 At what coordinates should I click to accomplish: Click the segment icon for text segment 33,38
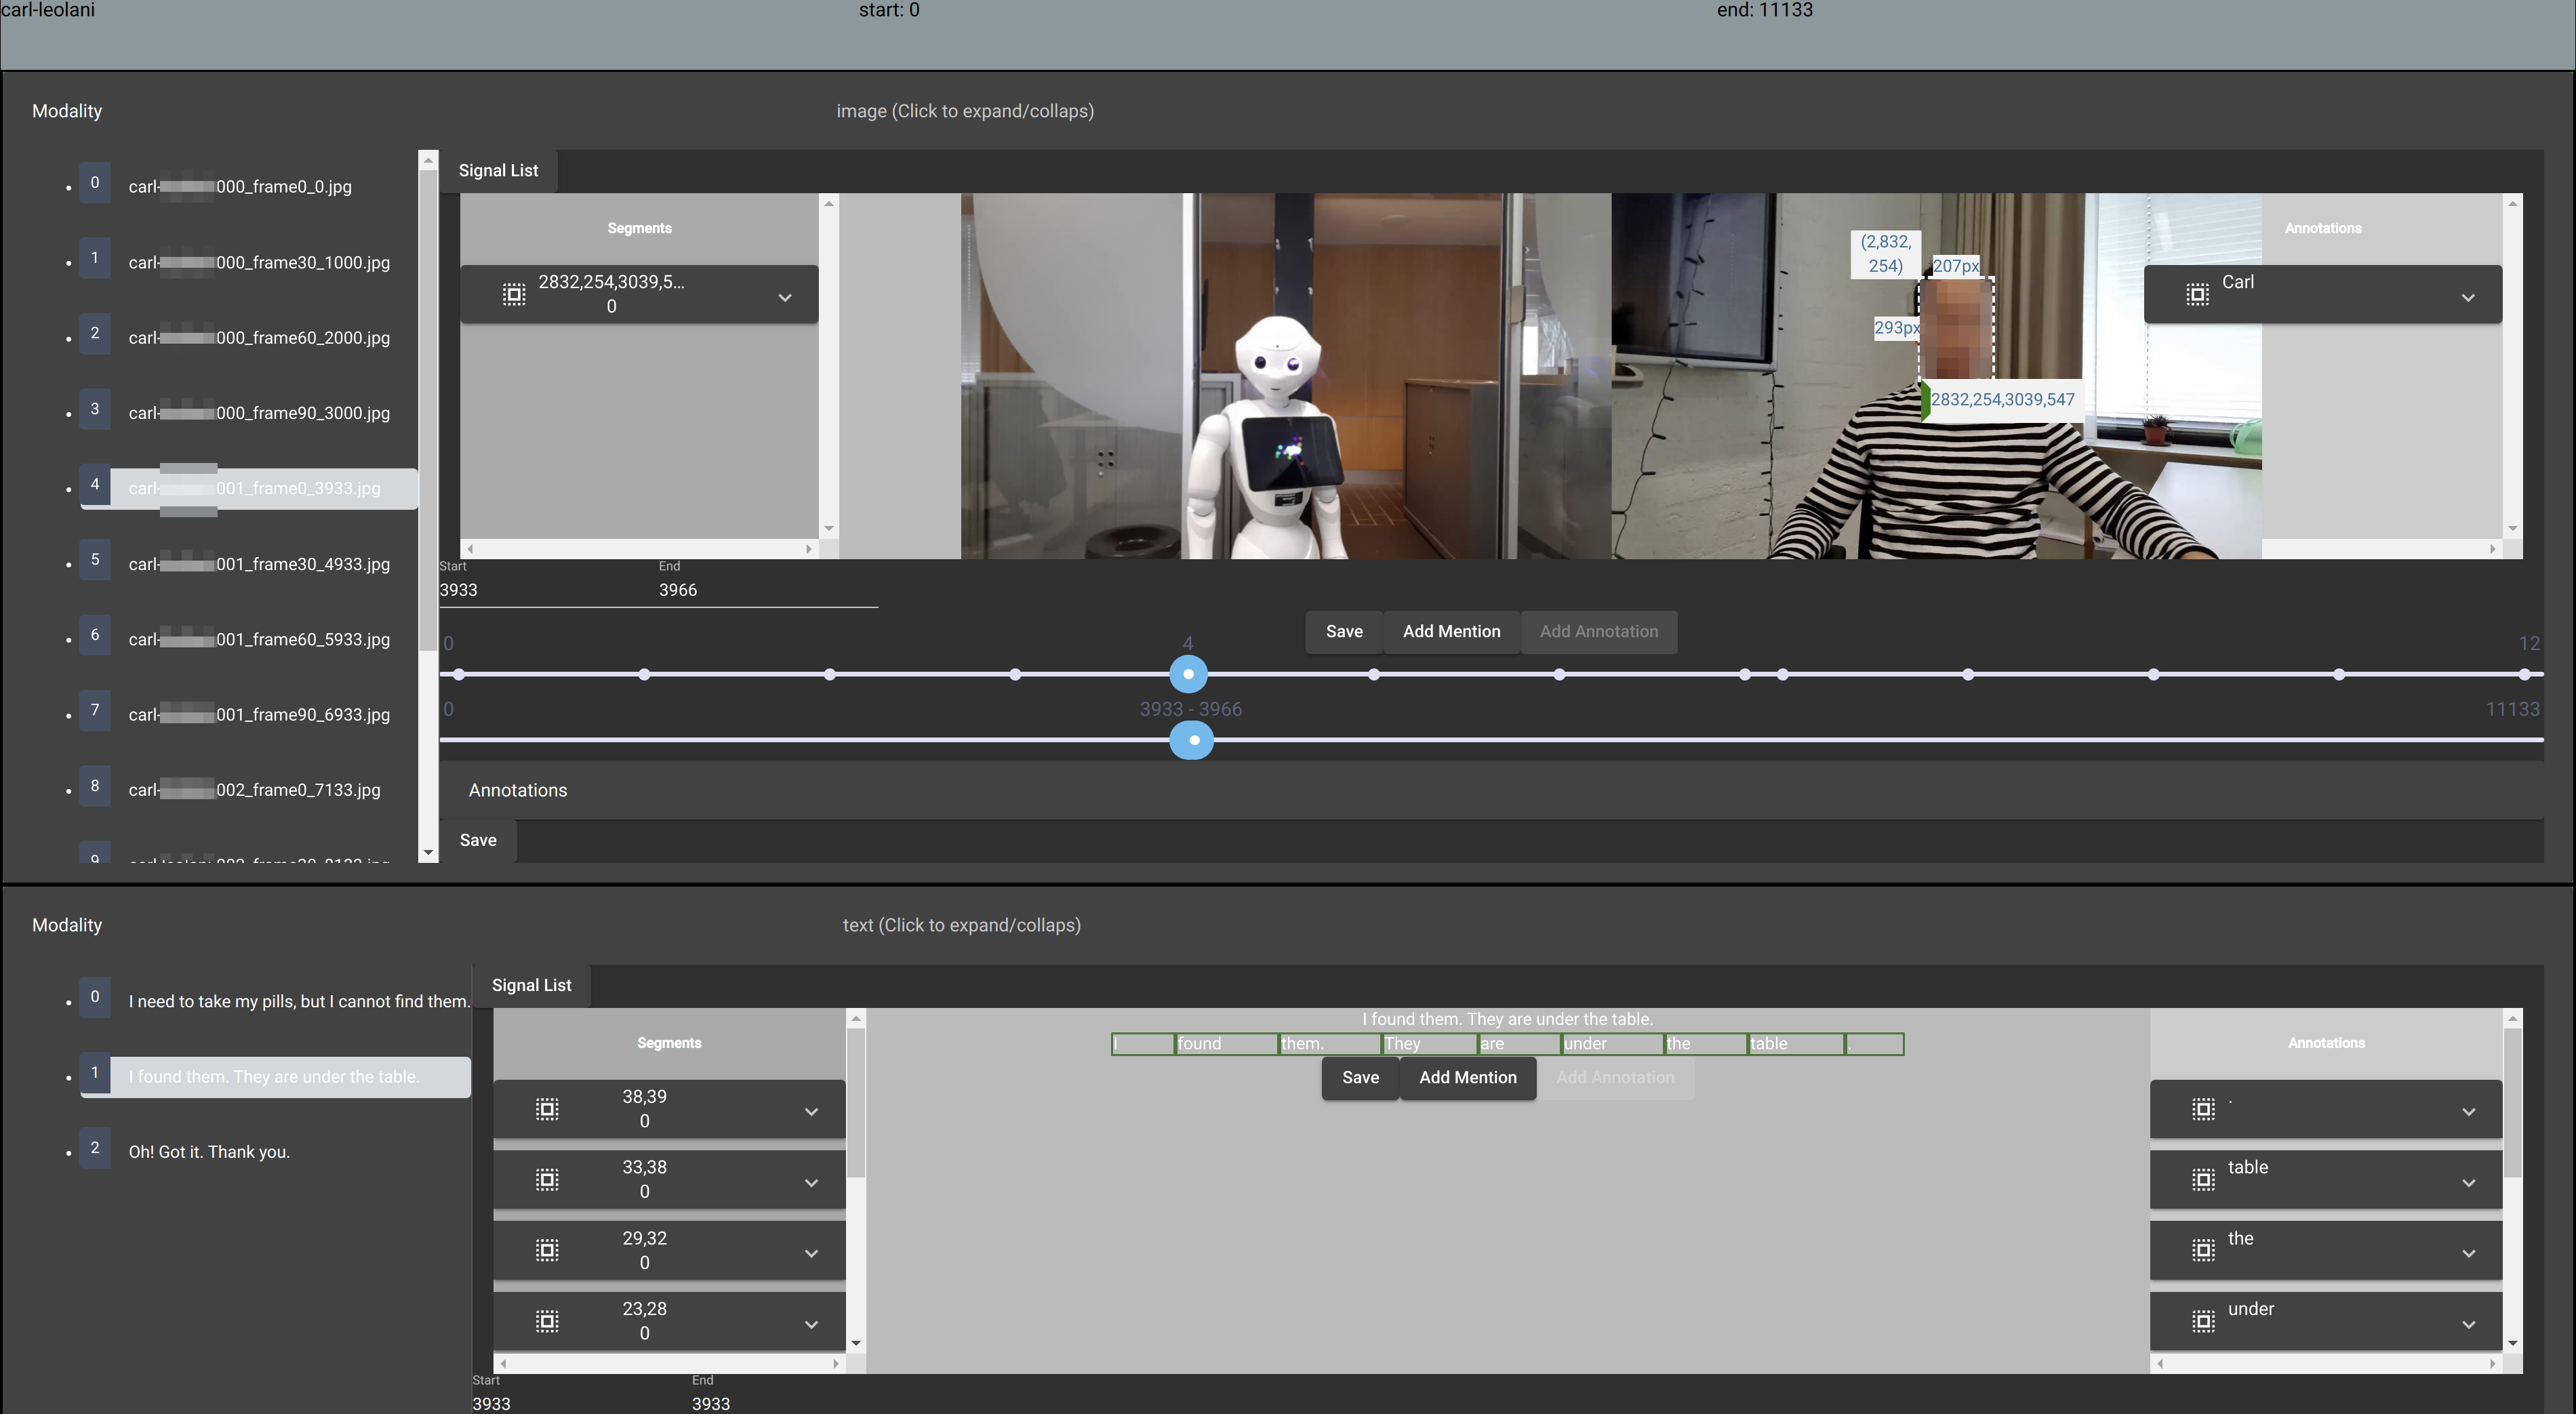pyautogui.click(x=547, y=1180)
